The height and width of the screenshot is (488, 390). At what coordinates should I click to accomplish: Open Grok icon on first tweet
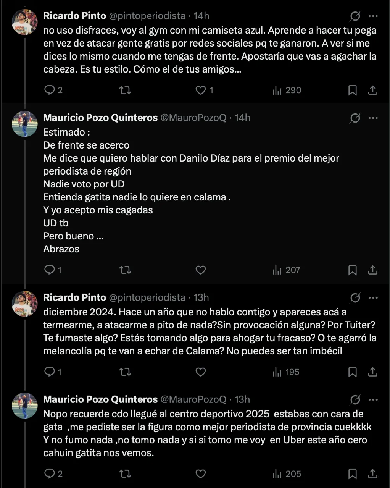pyautogui.click(x=355, y=16)
